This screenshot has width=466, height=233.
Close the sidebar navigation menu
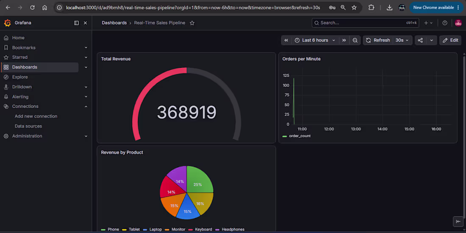pyautogui.click(x=85, y=23)
